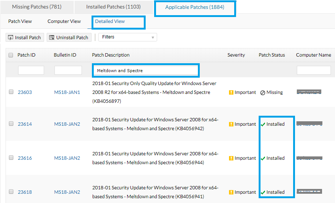Click the Uninstall Patch icon
Image resolution: width=335 pixels, height=203 pixels.
click(52, 37)
